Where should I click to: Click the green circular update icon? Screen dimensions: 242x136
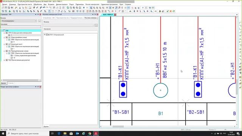tap(174, 11)
